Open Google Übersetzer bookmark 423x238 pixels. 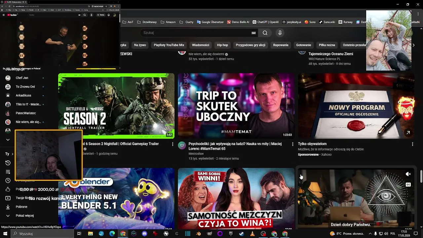coord(211,22)
